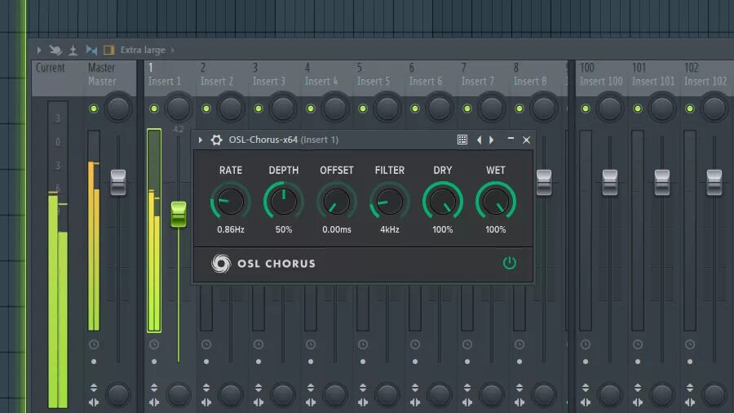Click the Insert 101 polarity arrows icon
Screen dimensions: 734x413
coord(638,388)
